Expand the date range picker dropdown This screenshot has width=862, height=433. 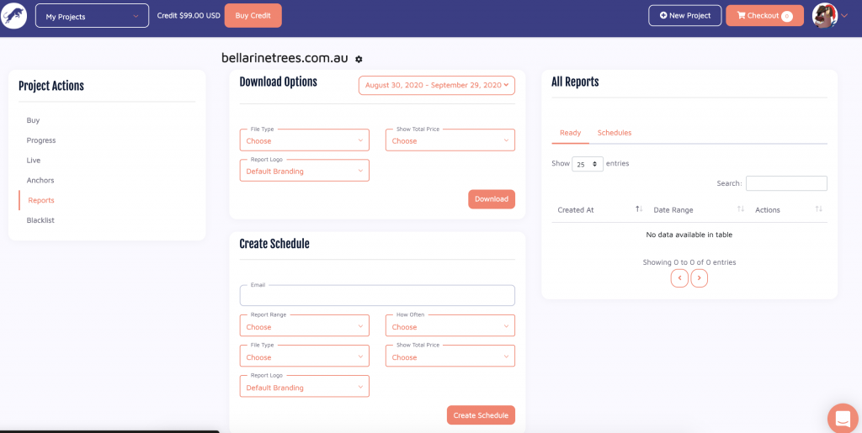click(x=436, y=85)
